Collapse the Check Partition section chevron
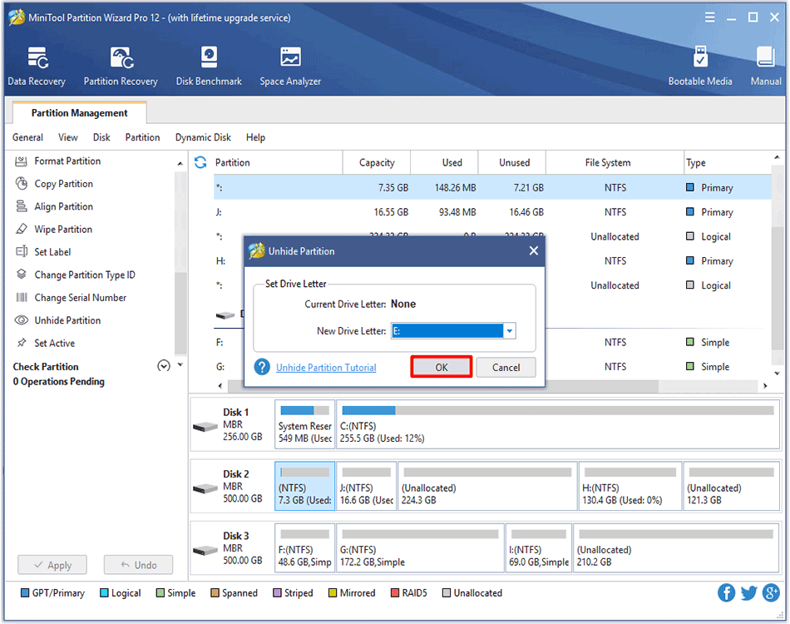This screenshot has height=624, width=790. [x=164, y=366]
